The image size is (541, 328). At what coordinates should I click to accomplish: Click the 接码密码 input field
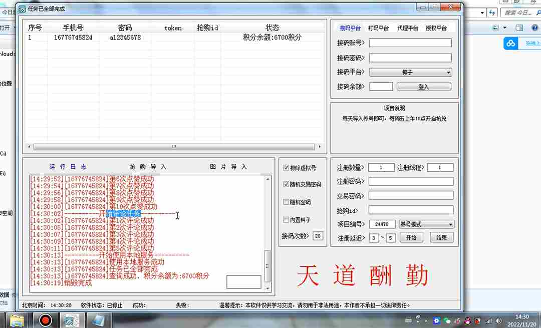pos(410,58)
